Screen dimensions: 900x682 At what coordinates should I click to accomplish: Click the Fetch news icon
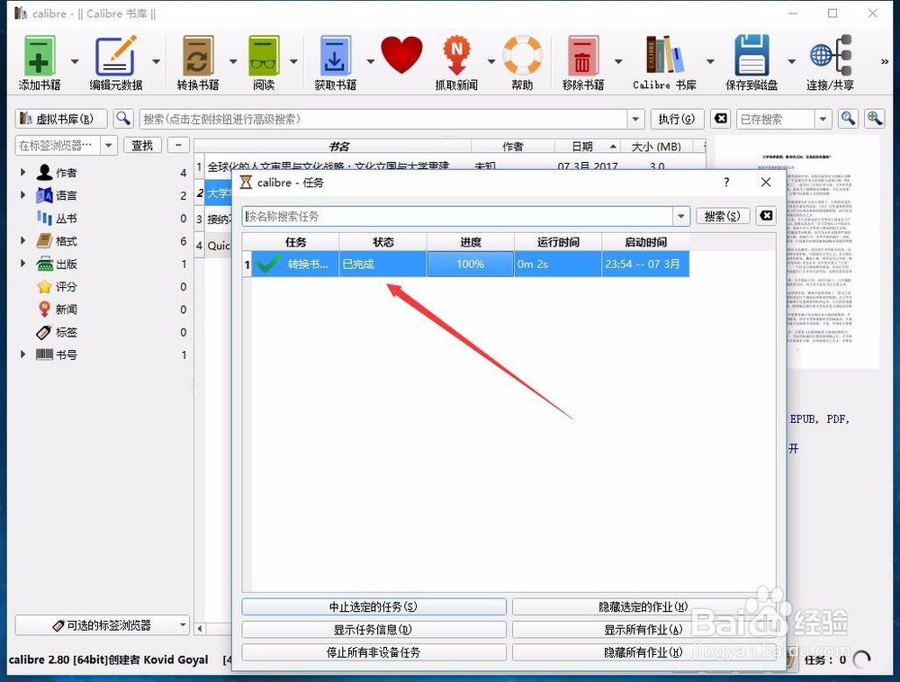[x=456, y=56]
